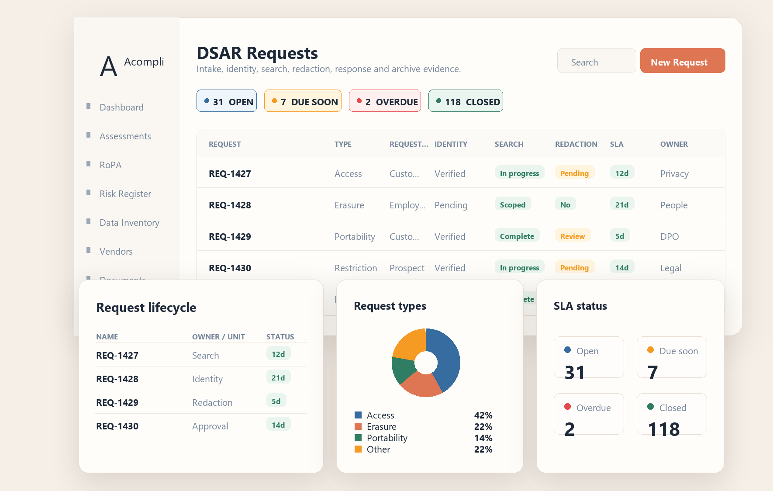Click the Legal owner cell for REQ-1430
The width and height of the screenshot is (773, 491).
(x=671, y=268)
